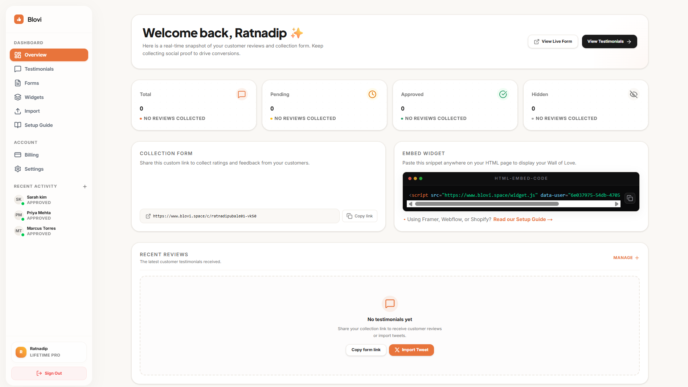Click Copy form link button
Image resolution: width=688 pixels, height=387 pixels.
[366, 350]
